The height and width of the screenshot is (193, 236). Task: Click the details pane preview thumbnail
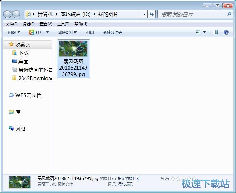pyautogui.click(x=20, y=182)
